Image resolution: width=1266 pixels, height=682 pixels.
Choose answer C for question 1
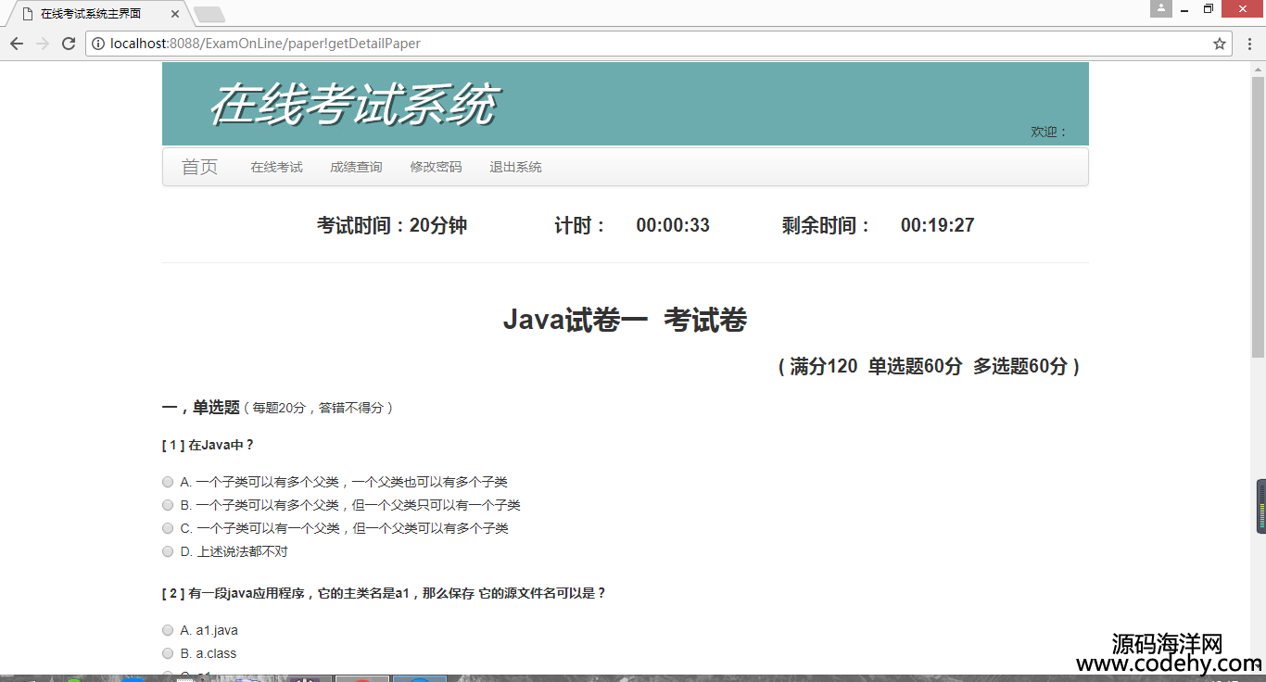(x=168, y=528)
